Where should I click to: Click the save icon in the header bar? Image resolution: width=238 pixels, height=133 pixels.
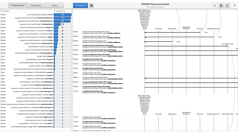click(x=221, y=5)
